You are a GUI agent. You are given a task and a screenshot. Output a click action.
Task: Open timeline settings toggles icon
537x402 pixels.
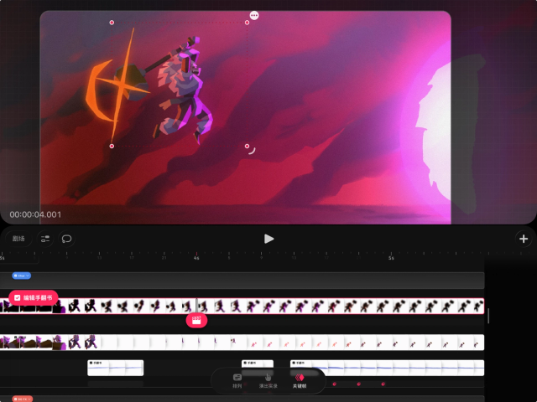click(45, 239)
